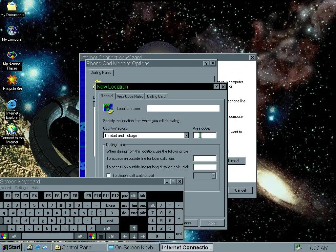Click the F1 key on screen keyboard
This screenshot has width=336, height=252.
click(8, 196)
